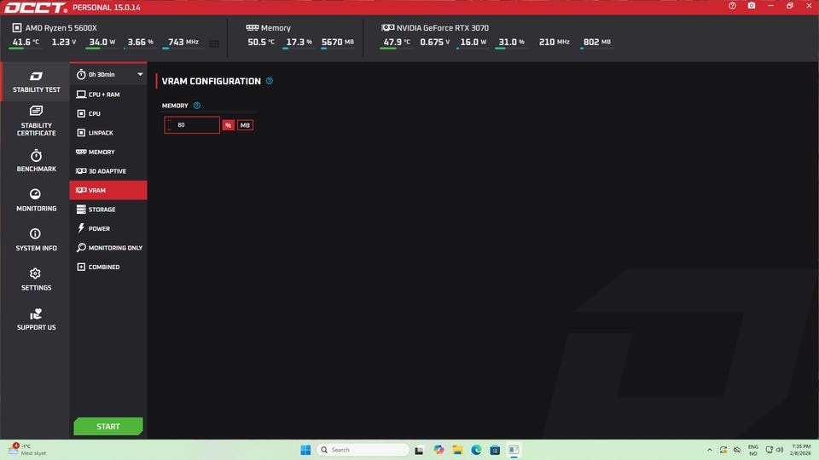Open System Info section

tap(36, 240)
